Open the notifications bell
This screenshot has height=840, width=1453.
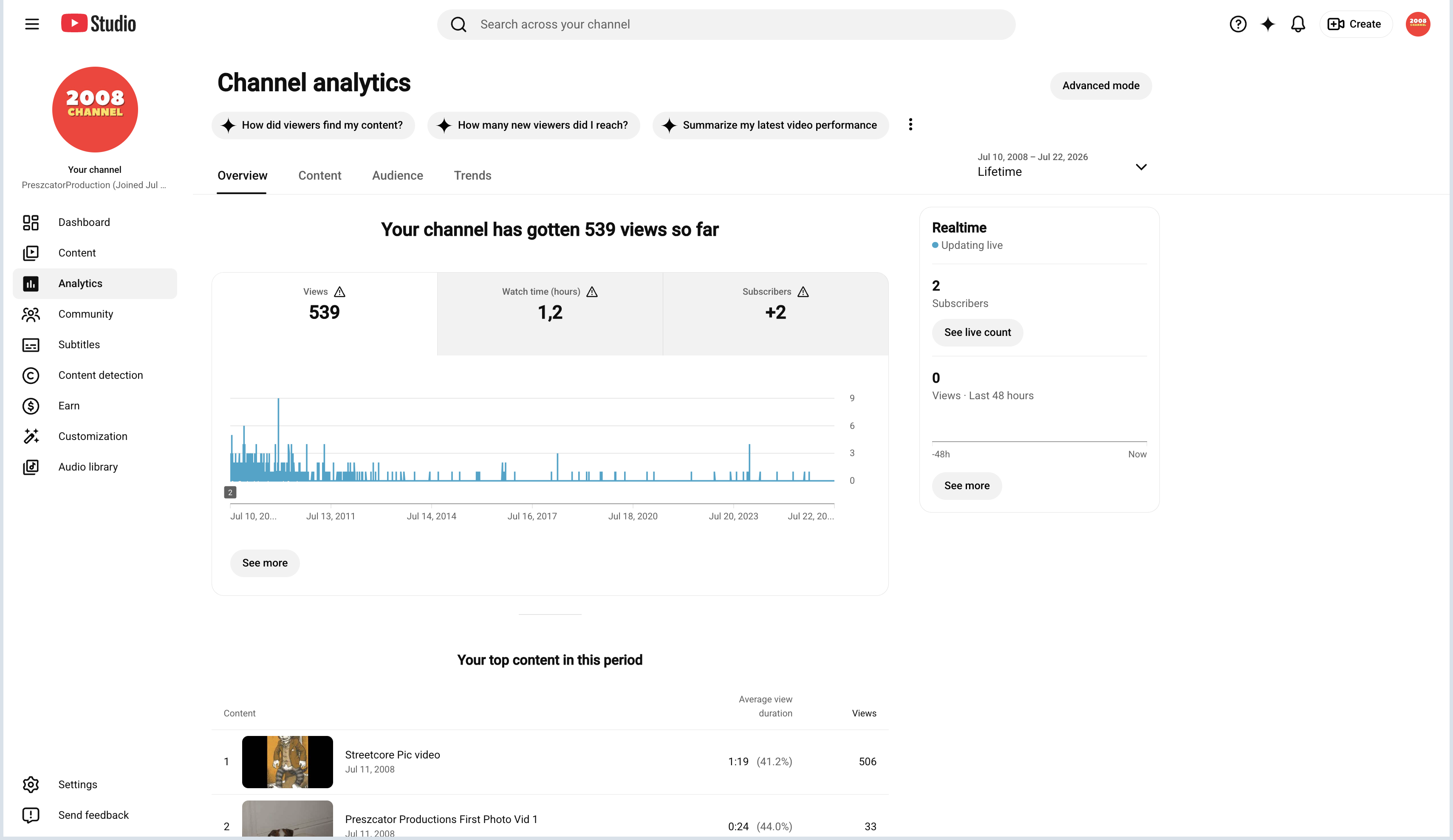pos(1298,24)
